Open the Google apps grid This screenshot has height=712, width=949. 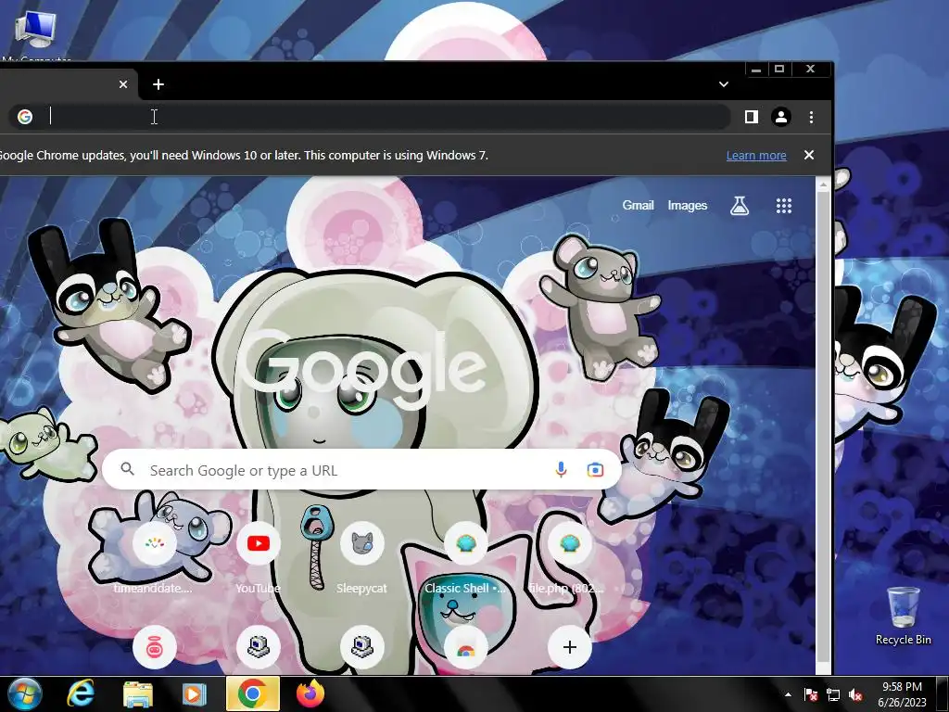pos(784,206)
